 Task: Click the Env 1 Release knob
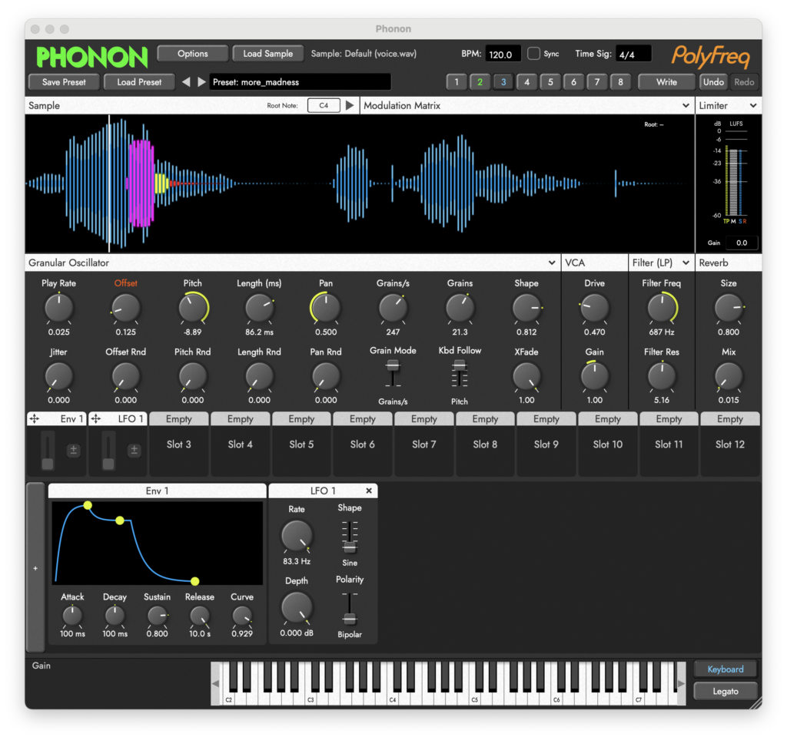pos(200,616)
